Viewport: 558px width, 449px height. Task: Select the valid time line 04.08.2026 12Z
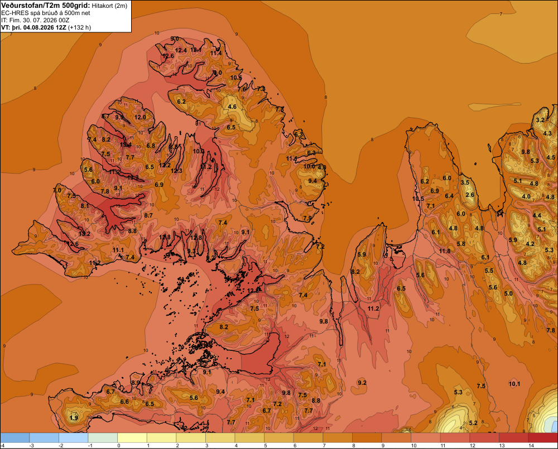[x=46, y=27]
